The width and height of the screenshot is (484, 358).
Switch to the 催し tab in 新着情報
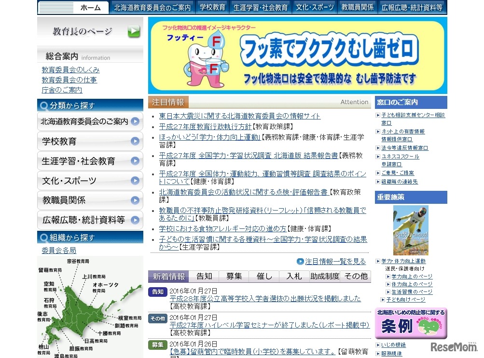click(x=264, y=276)
